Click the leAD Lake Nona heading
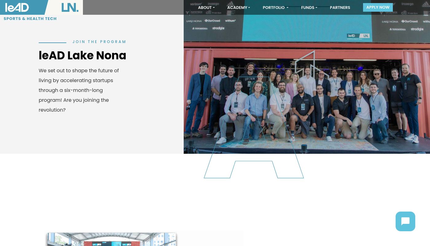Viewport: 430px width, 246px height. pos(82,55)
